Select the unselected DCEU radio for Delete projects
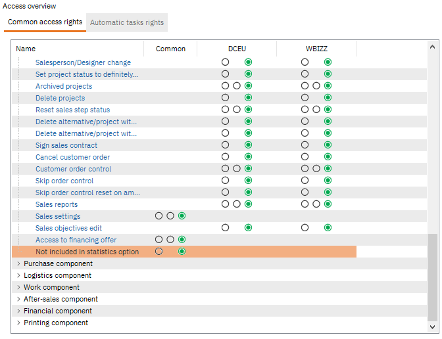The height and width of the screenshot is (339, 442). [x=226, y=98]
